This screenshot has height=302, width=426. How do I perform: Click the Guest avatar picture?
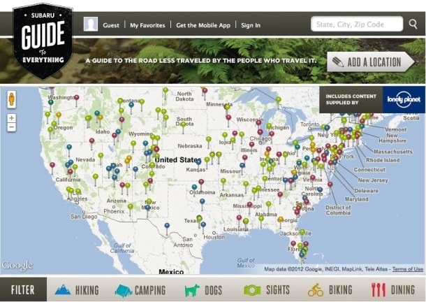(91, 24)
